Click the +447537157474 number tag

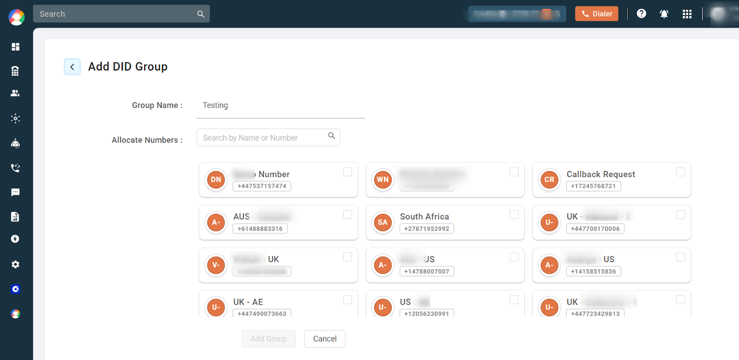click(262, 186)
